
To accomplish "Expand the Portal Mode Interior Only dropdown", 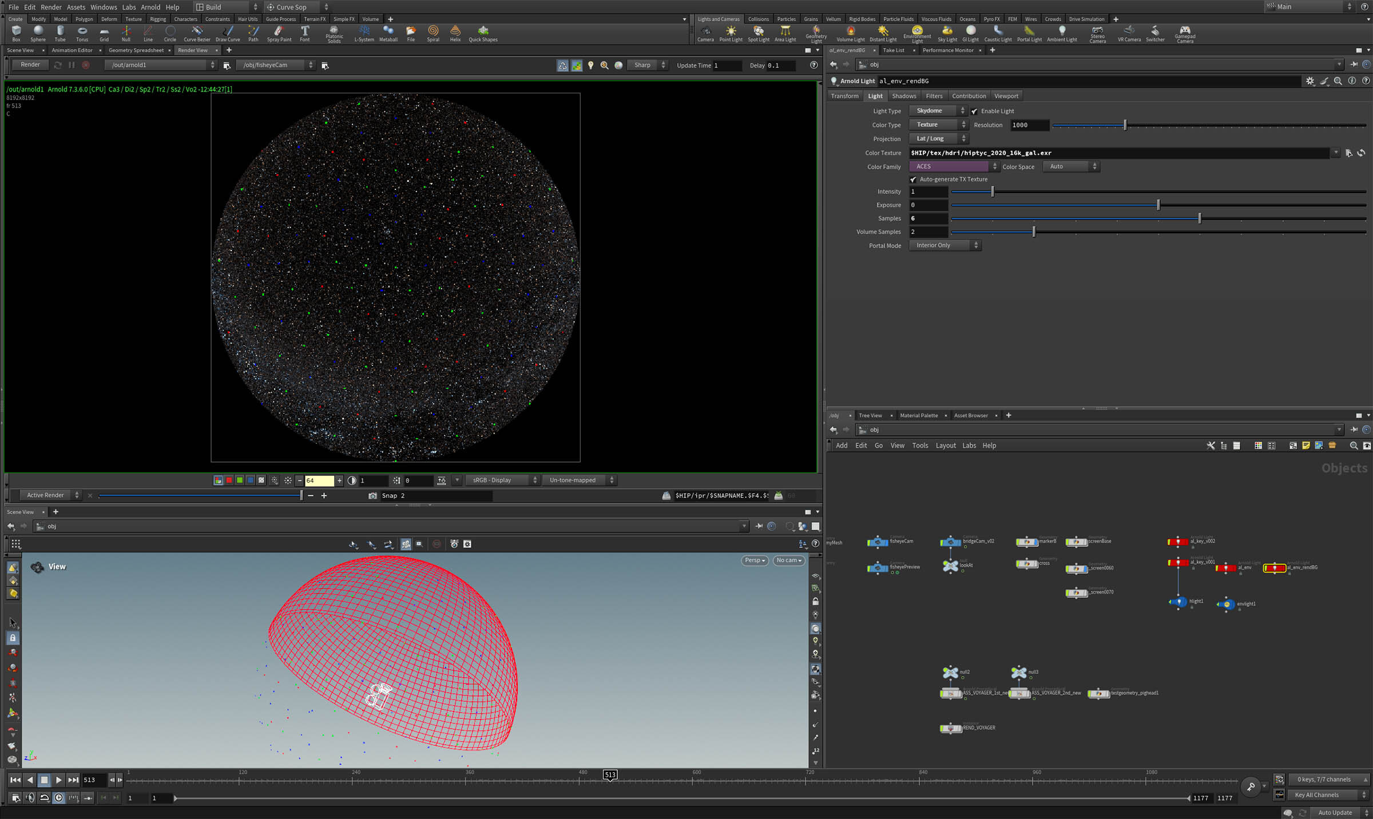I will [x=945, y=245].
